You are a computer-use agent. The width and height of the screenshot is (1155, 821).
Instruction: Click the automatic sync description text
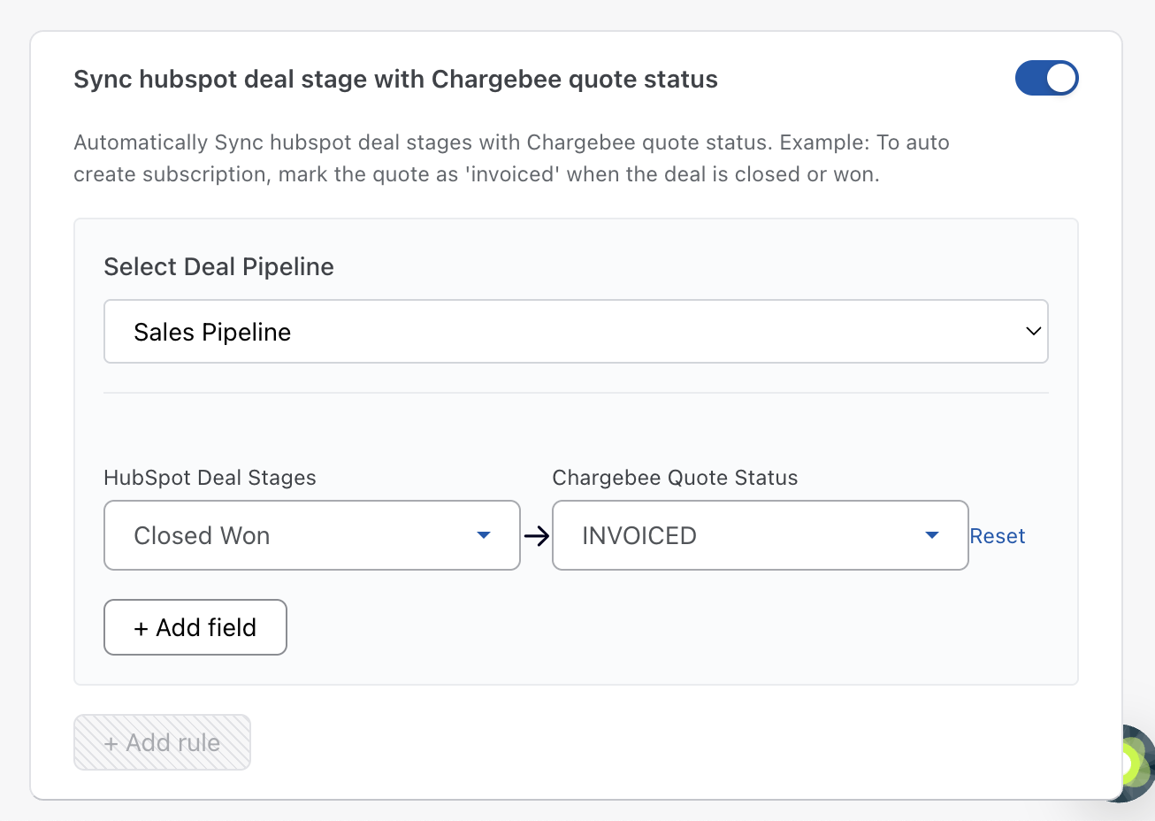click(511, 158)
